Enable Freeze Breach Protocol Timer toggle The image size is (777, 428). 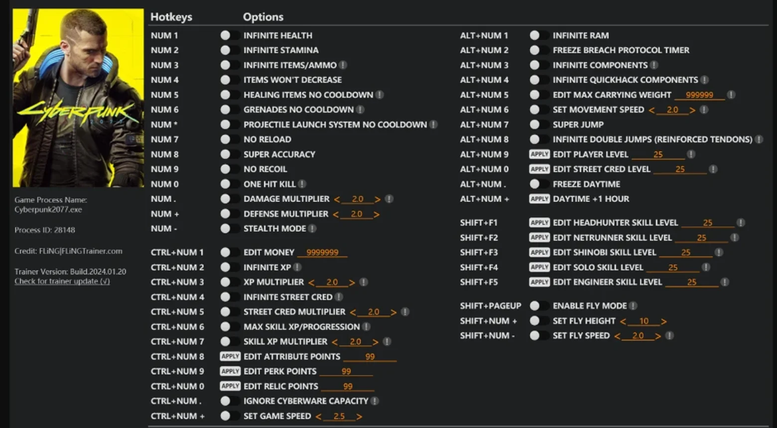(538, 50)
